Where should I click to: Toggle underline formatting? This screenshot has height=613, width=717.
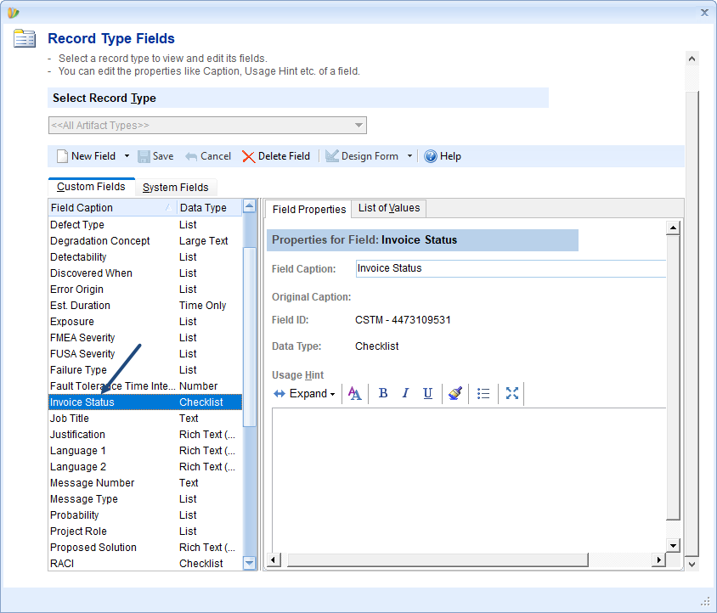point(427,394)
